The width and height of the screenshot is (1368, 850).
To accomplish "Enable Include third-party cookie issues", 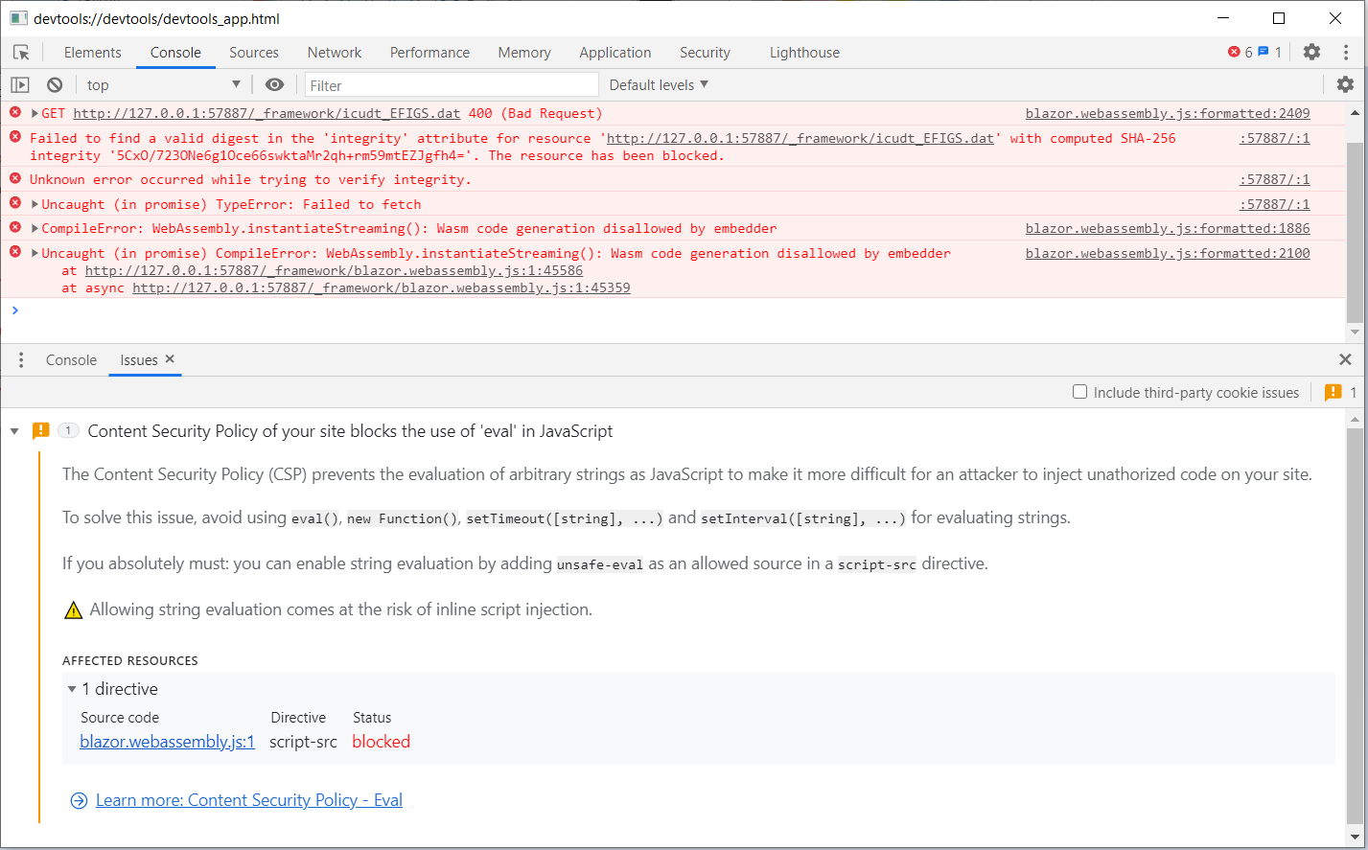I will (1079, 392).
